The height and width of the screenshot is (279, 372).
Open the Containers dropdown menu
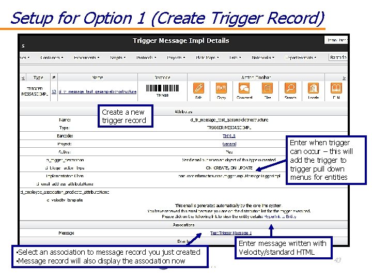(x=52, y=58)
